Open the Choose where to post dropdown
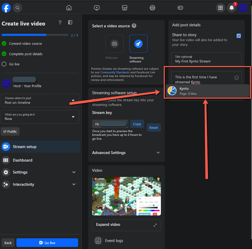Screen dimensions: 252x249 [40, 100]
